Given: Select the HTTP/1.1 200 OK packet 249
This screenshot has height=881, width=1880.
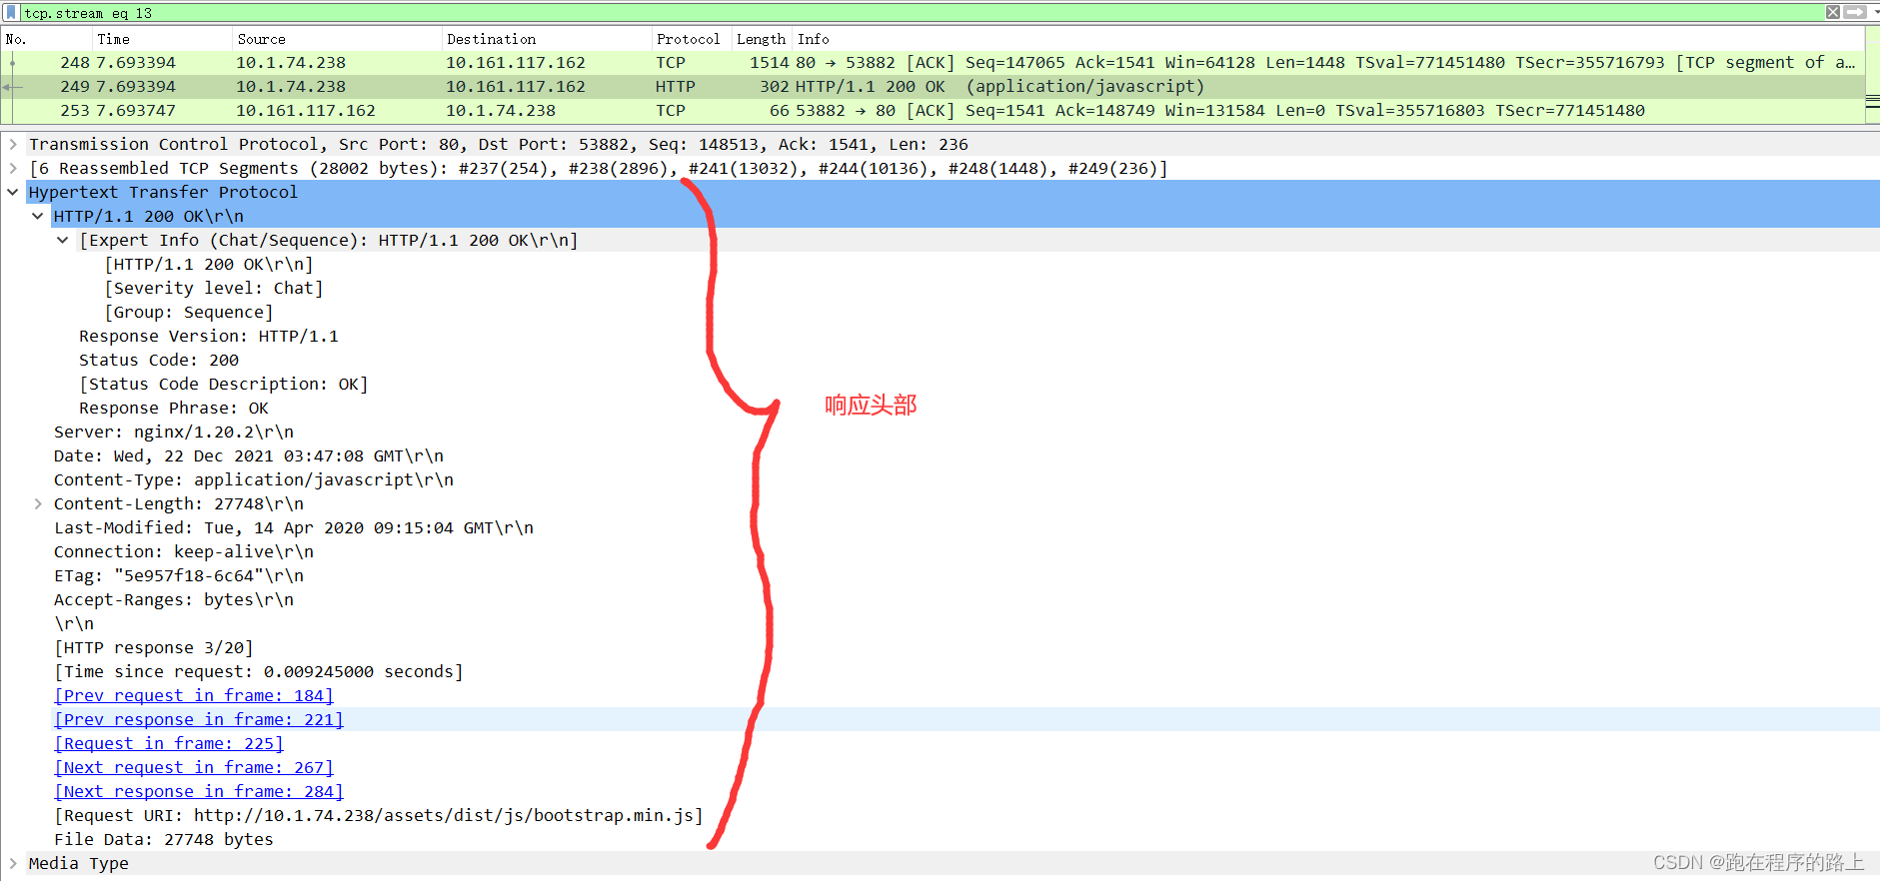Looking at the screenshot, I should 932,86.
